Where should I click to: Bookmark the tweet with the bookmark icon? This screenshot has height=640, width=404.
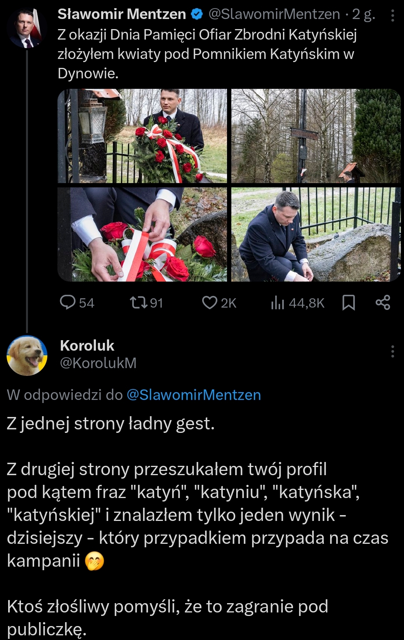click(x=349, y=303)
